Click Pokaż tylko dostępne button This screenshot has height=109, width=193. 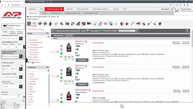[x=109, y=31]
